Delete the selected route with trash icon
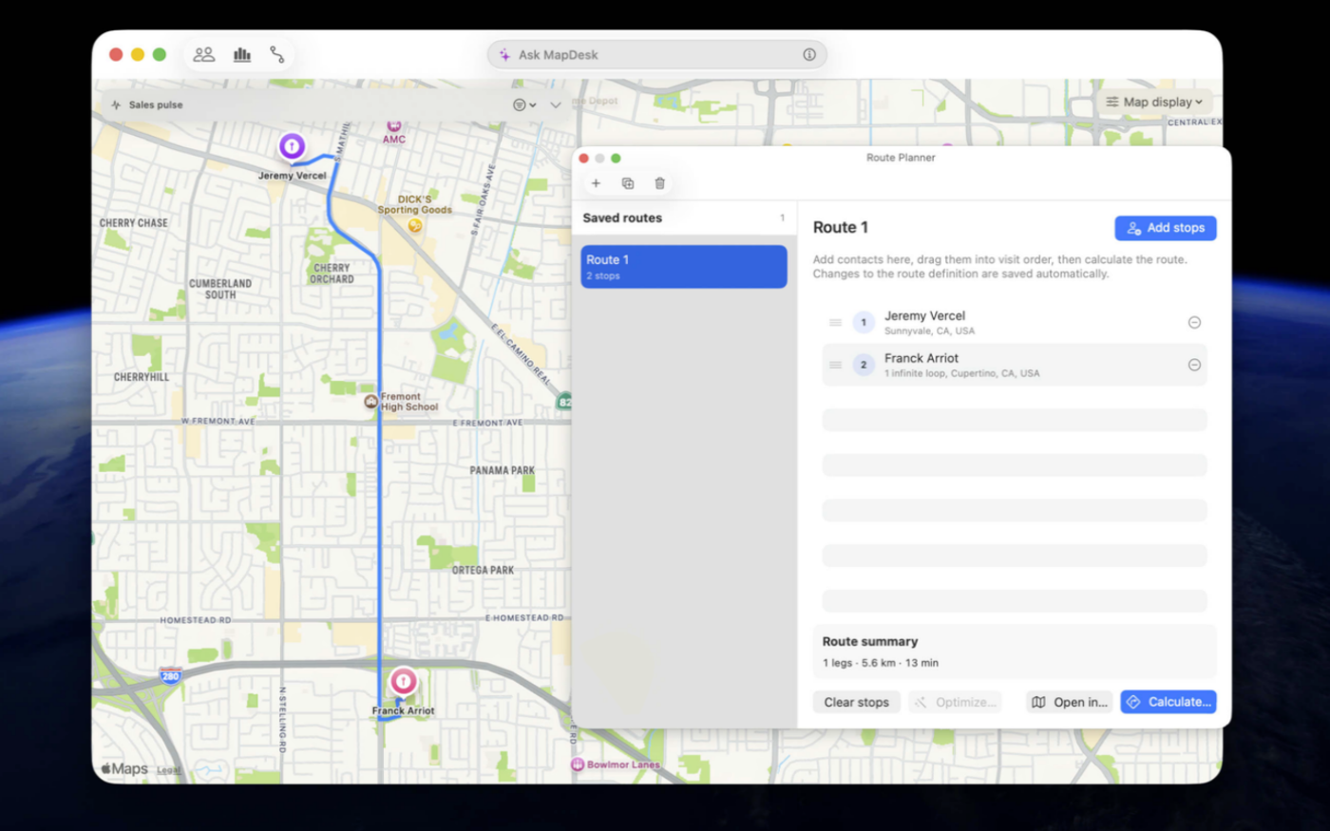This screenshot has height=831, width=1330. [x=659, y=183]
